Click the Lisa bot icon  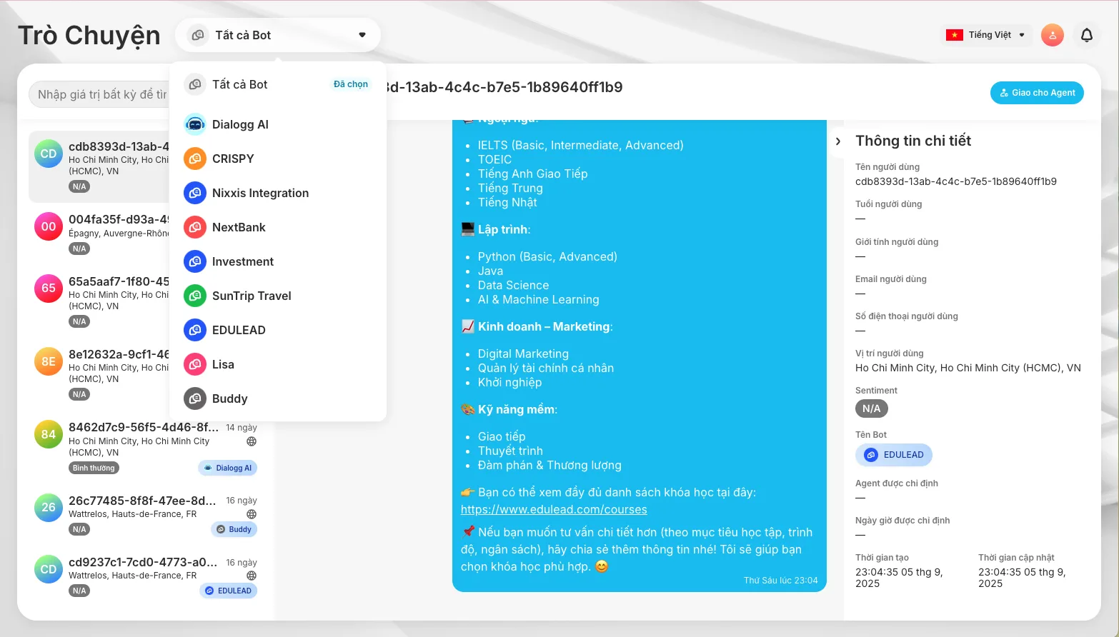pos(194,364)
